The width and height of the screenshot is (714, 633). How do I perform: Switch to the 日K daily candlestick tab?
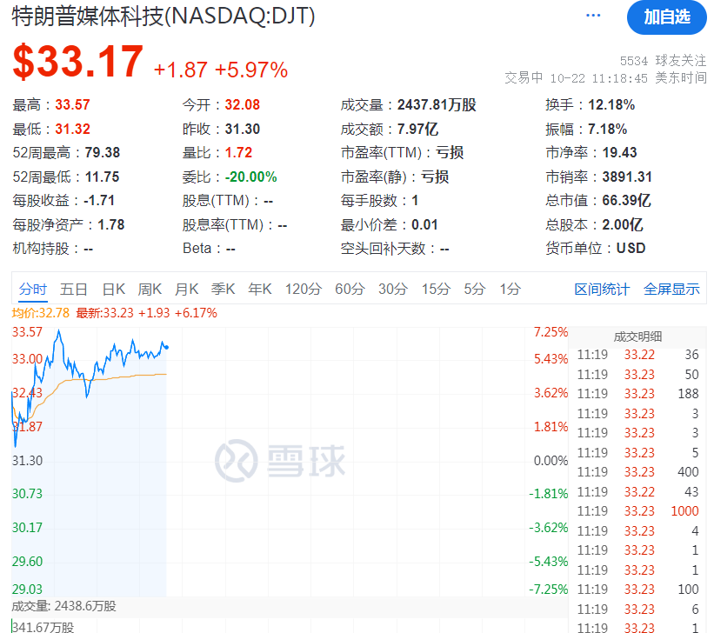tap(113, 289)
